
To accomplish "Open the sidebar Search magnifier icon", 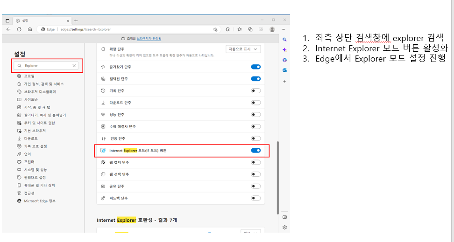I will pyautogui.click(x=284, y=40).
